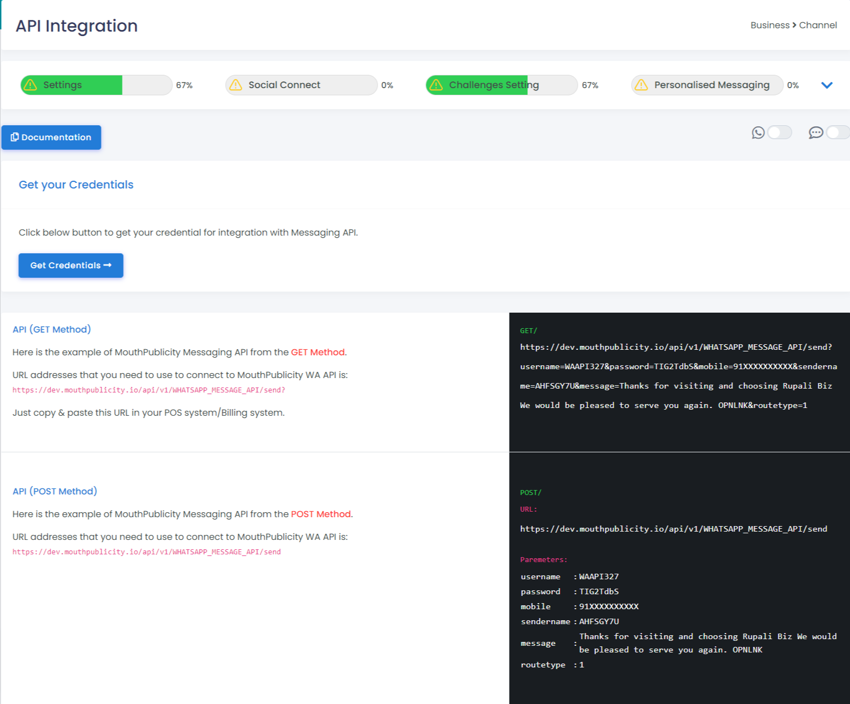This screenshot has width=850, height=704.
Task: Click the Paremeters: label in code block
Action: 544,560
